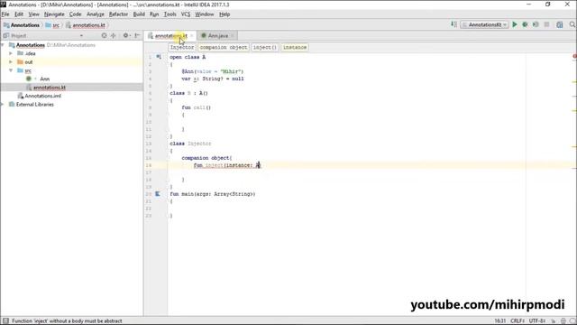Open the Refactor menu
The image size is (577, 325).
pyautogui.click(x=118, y=14)
